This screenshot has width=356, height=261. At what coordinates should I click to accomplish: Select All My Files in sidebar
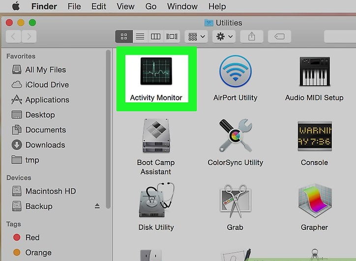[39, 69]
